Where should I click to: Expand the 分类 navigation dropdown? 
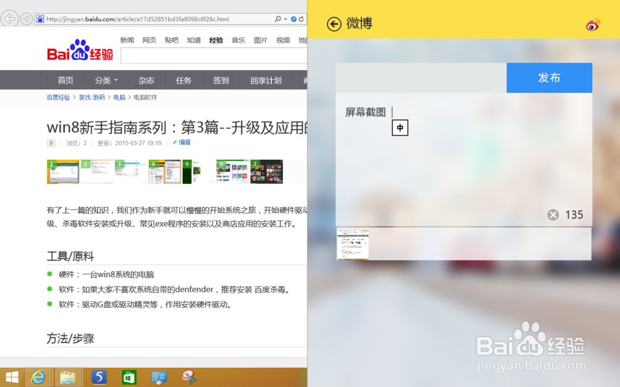(x=107, y=80)
